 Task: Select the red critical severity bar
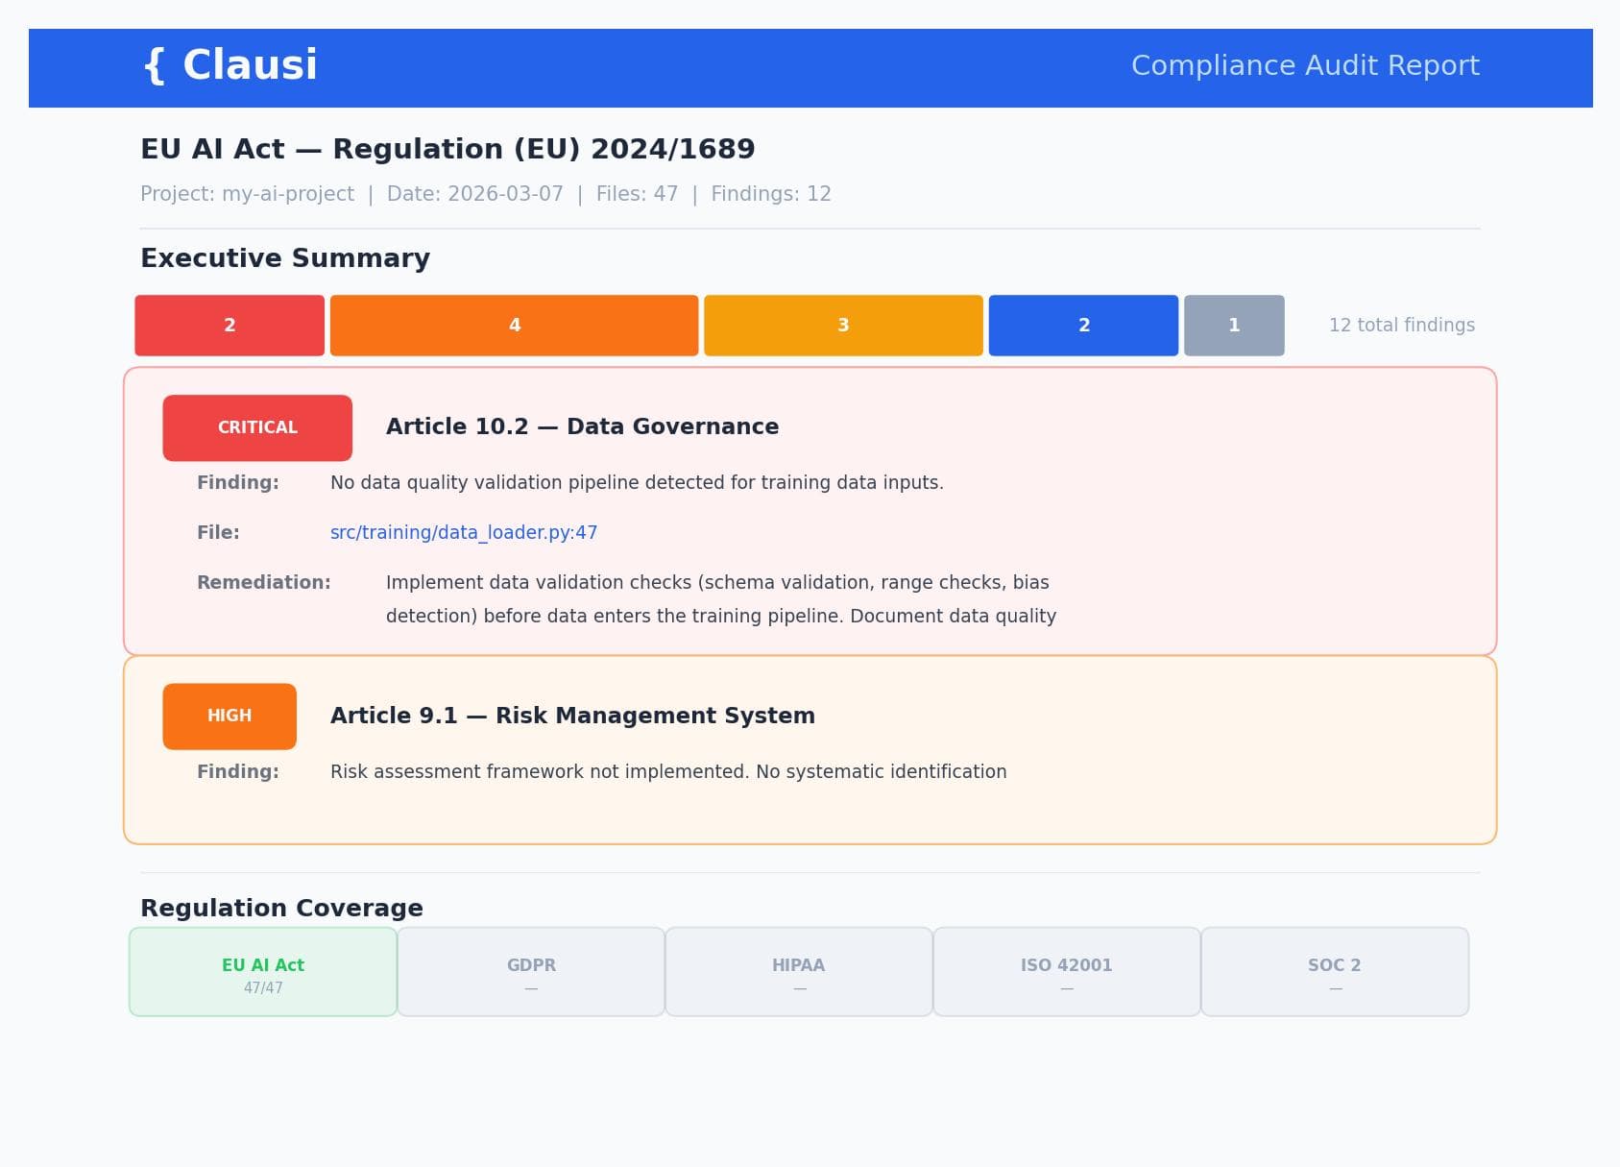coord(229,326)
